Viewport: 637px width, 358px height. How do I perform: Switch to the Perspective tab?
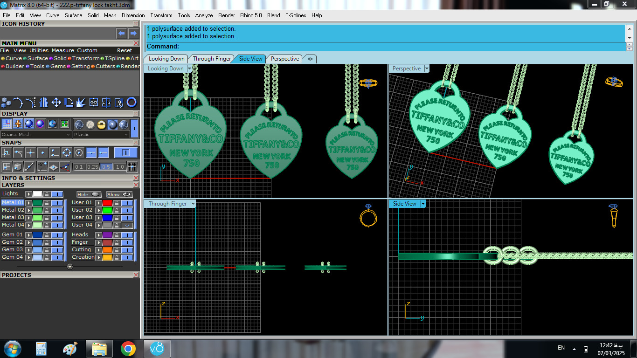pyautogui.click(x=284, y=59)
